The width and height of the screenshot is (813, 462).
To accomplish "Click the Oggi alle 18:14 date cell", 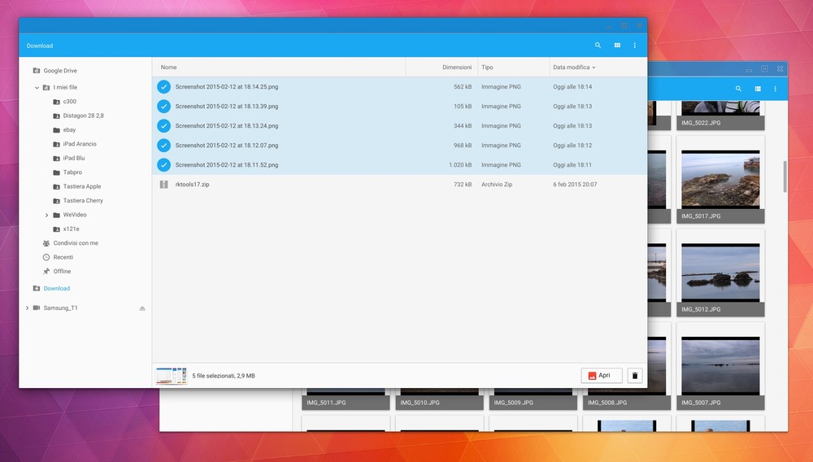I will pyautogui.click(x=572, y=87).
